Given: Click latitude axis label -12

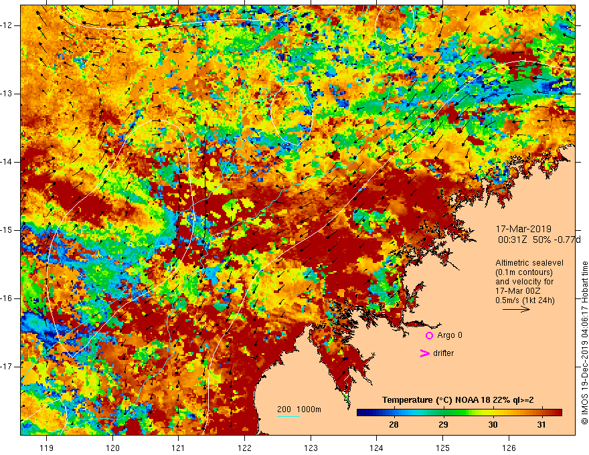Looking at the screenshot, I should [7, 25].
